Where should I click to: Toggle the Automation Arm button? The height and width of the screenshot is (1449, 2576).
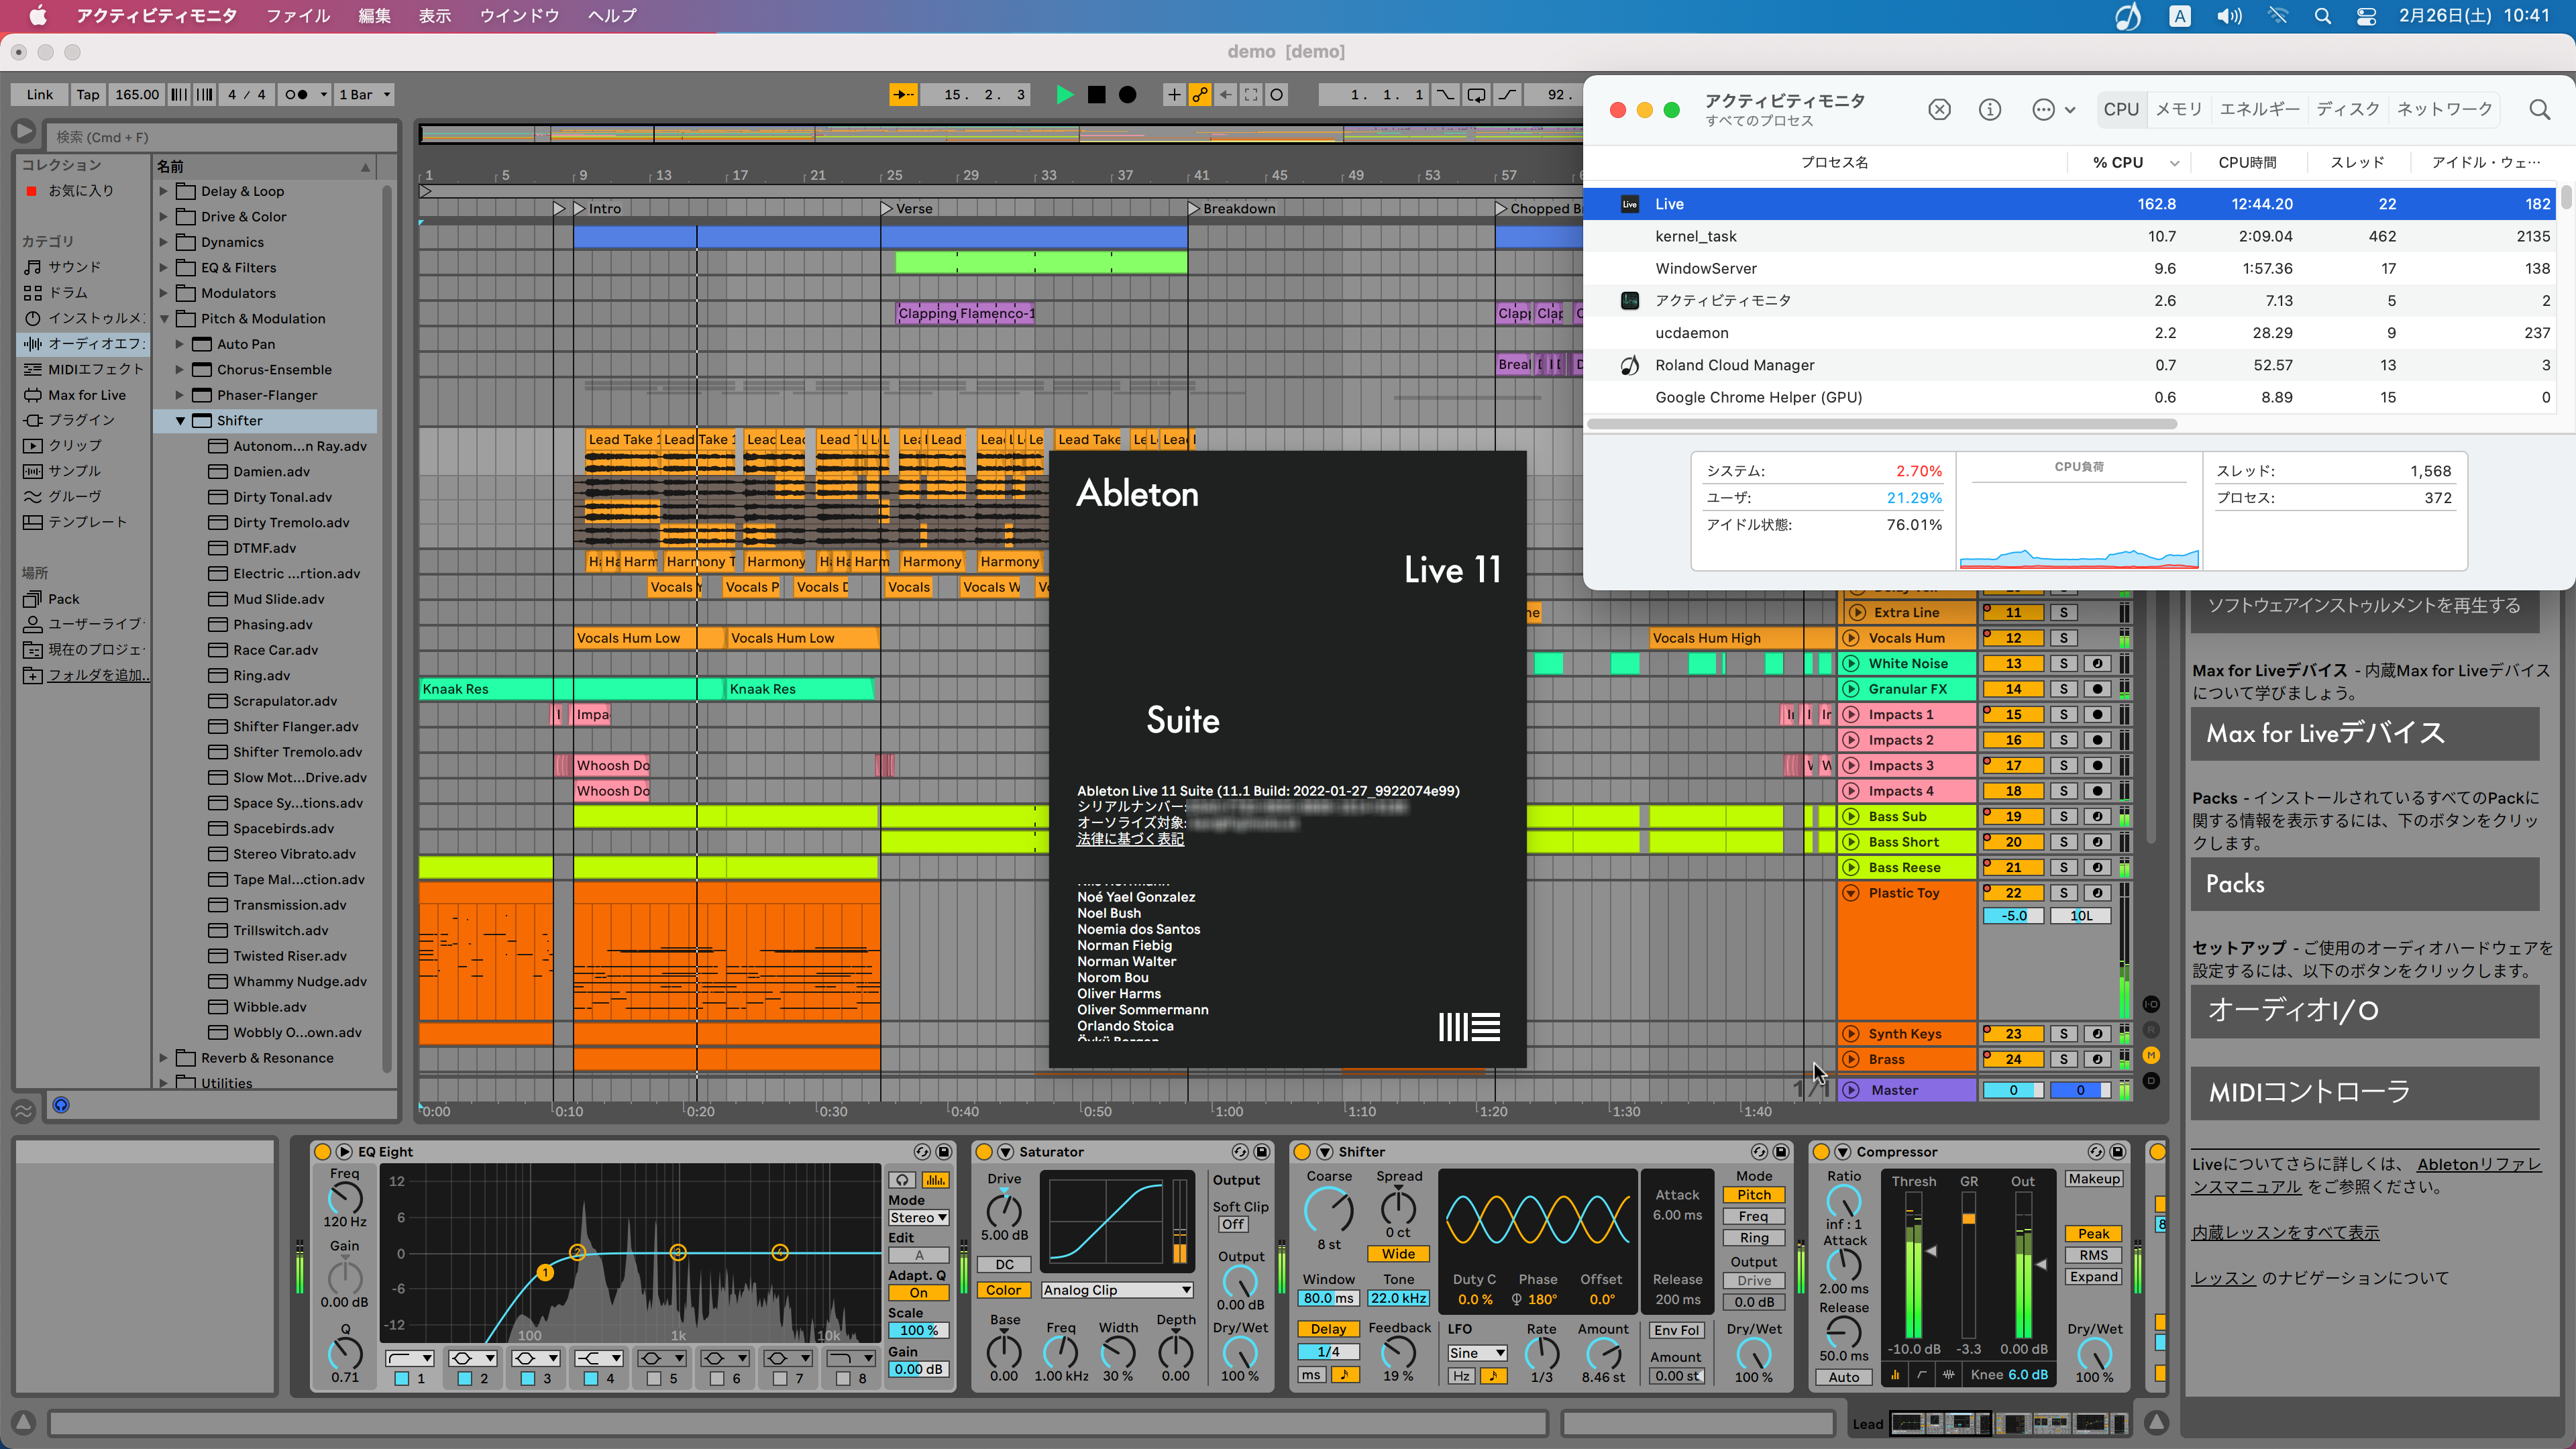point(1200,95)
